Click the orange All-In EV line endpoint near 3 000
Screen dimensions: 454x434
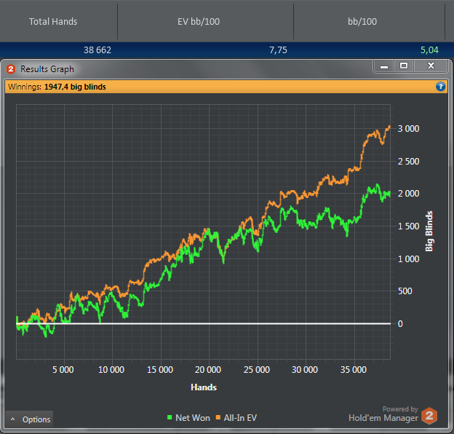(x=389, y=127)
